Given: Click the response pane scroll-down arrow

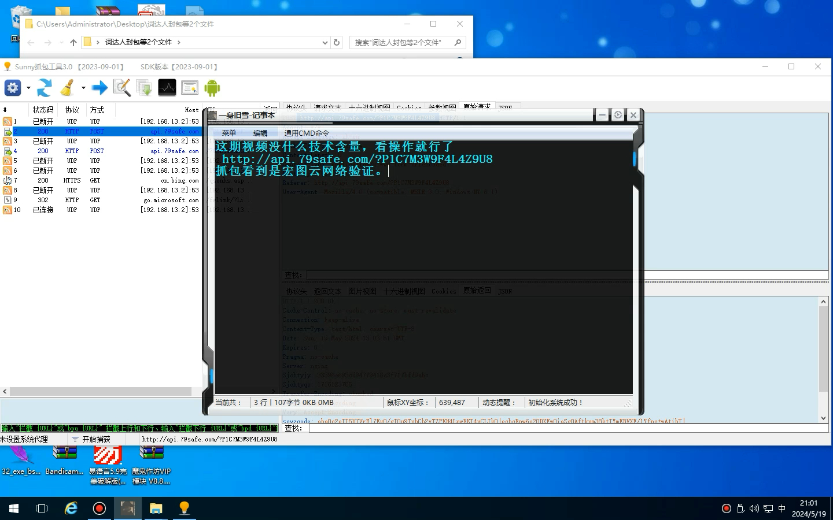Looking at the screenshot, I should pyautogui.click(x=823, y=418).
